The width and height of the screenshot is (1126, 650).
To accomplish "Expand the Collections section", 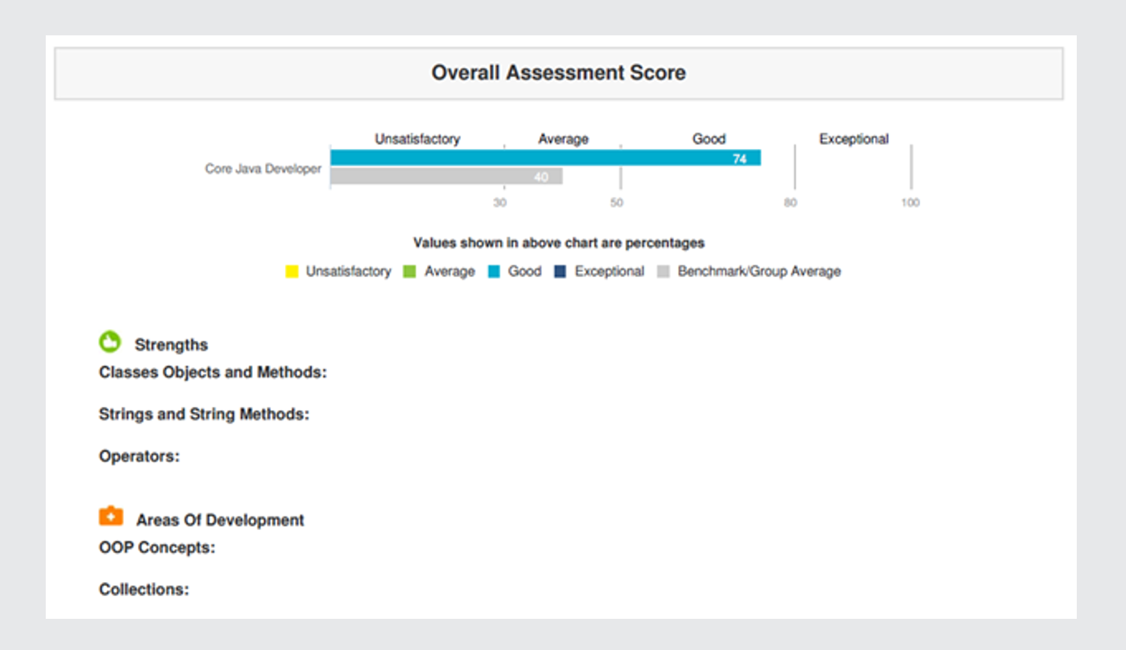I will 144,589.
